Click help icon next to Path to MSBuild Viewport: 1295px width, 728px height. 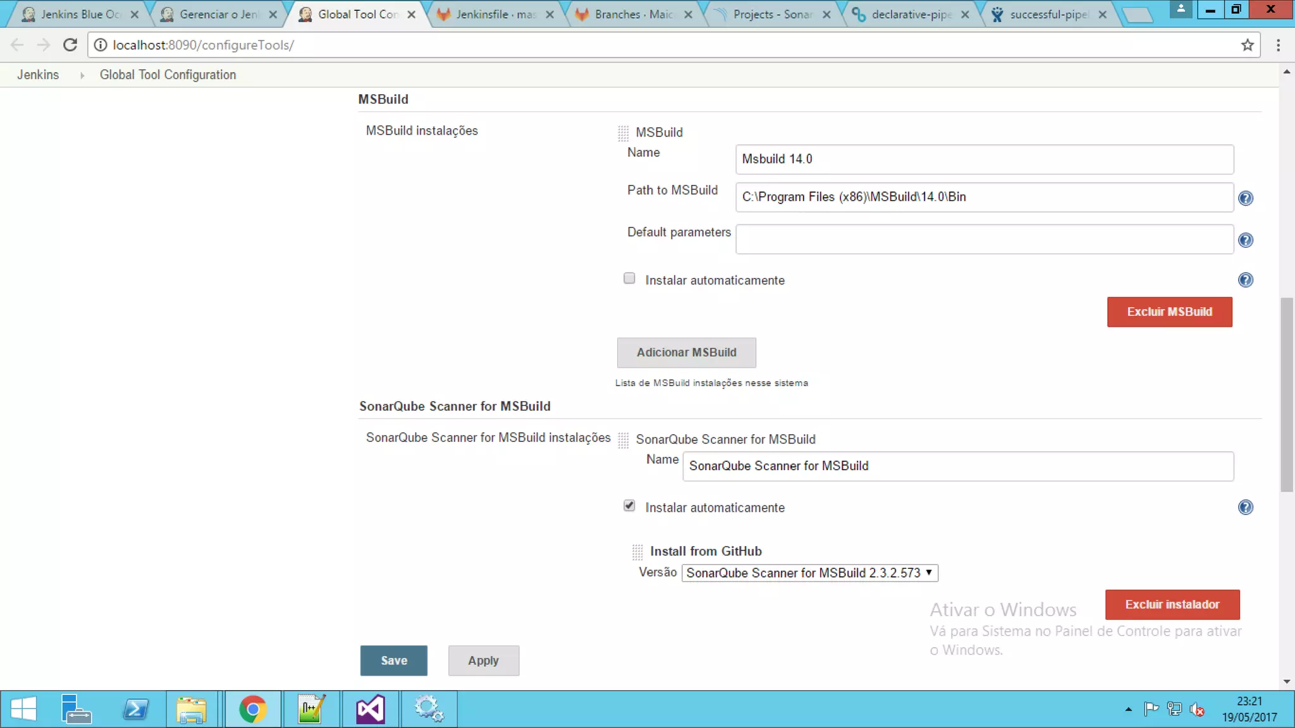coord(1245,198)
